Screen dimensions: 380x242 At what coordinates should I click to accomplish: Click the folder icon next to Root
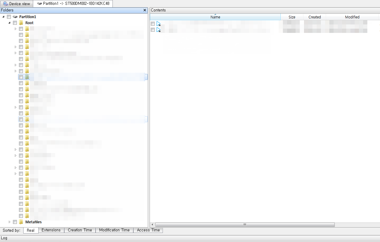[21, 23]
